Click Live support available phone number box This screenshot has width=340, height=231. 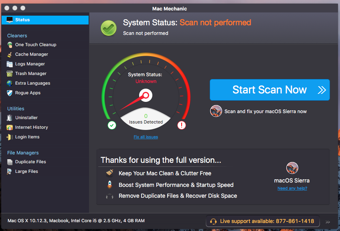click(263, 221)
